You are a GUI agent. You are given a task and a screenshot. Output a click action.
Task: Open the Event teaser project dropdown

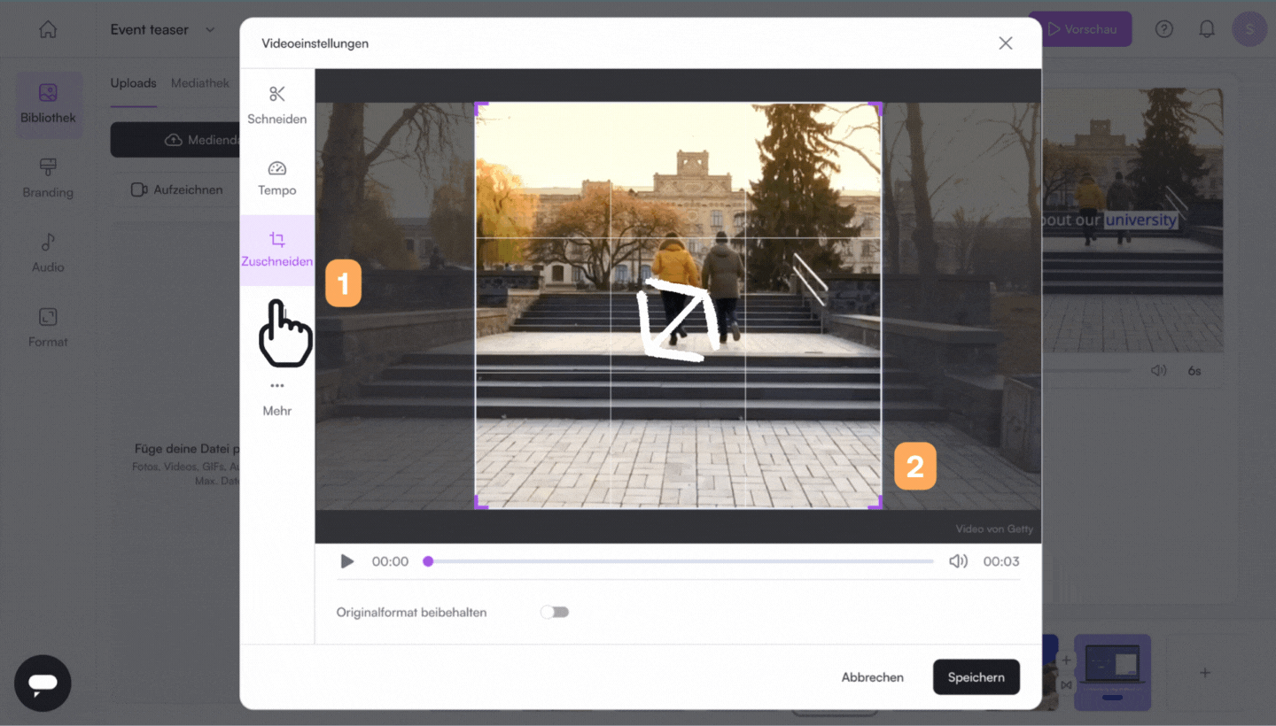click(162, 29)
